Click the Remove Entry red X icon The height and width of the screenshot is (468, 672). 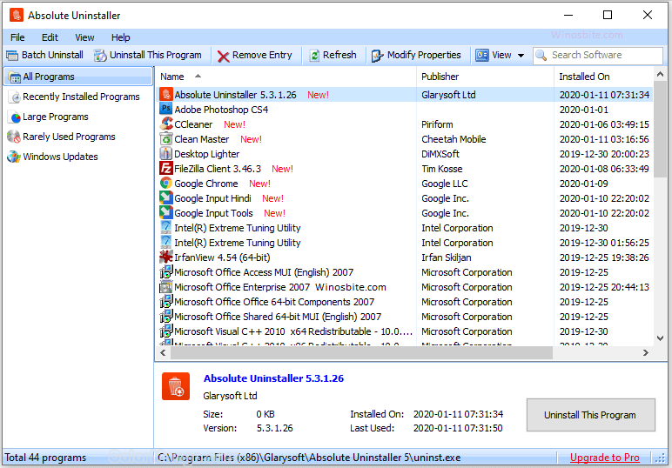pyautogui.click(x=224, y=56)
